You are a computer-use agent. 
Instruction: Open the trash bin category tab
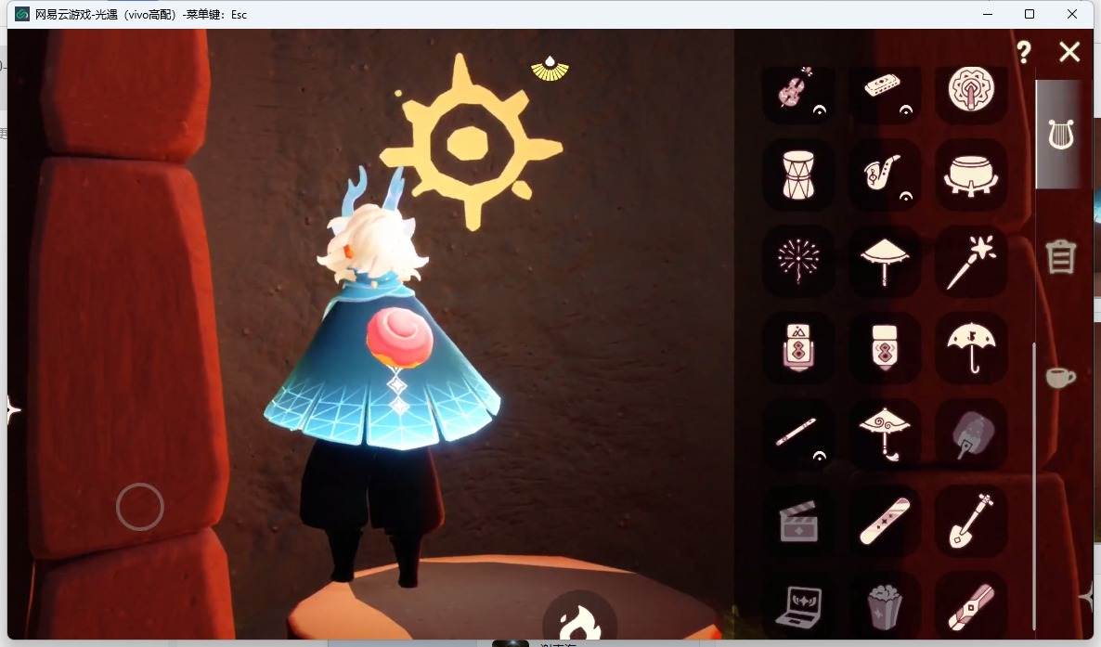1060,256
